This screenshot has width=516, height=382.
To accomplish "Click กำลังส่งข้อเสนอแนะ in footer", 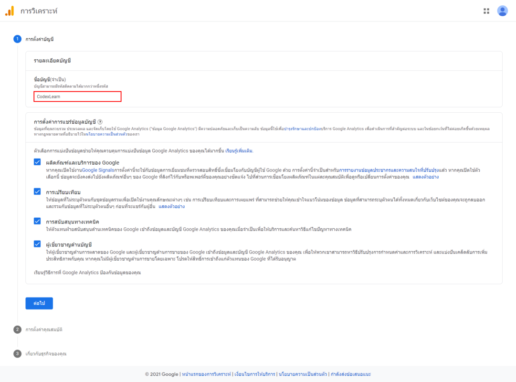I will point(351,374).
